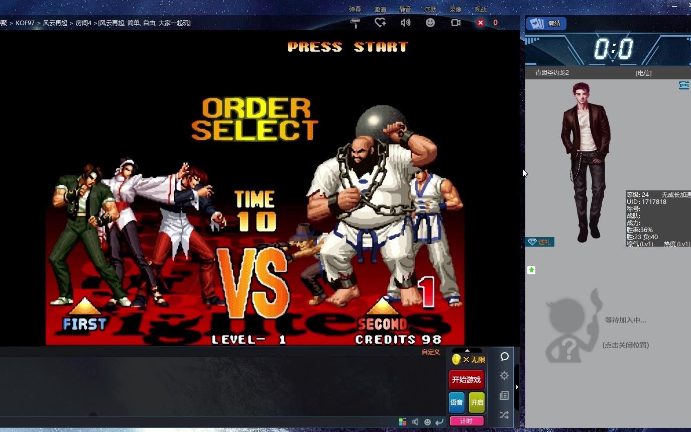Toggle the yellow-green 开启 button
691x432 pixels.
[477, 402]
